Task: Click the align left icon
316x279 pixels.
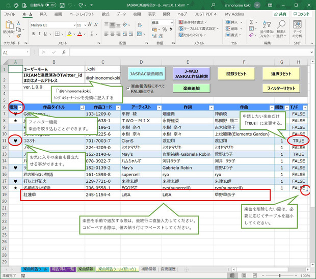Action: pyautogui.click(x=107, y=34)
